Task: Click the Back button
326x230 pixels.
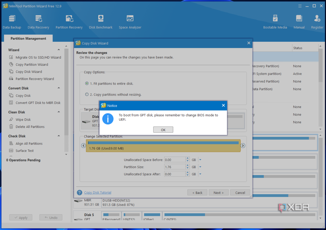Action: (197, 193)
